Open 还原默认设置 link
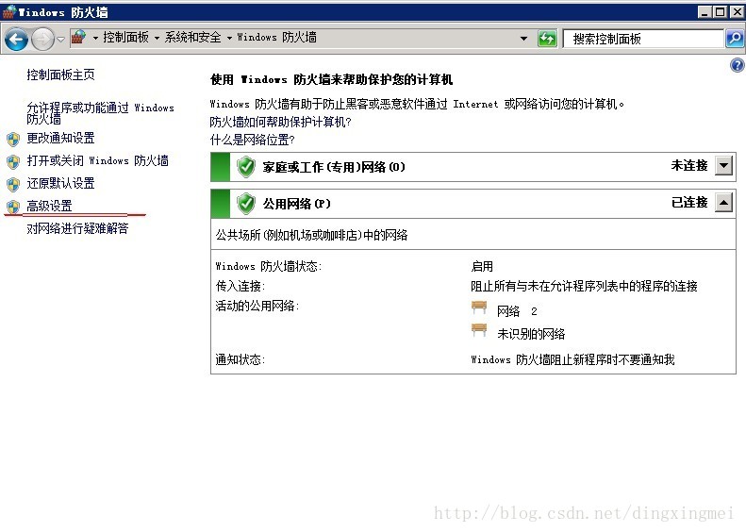 click(61, 183)
